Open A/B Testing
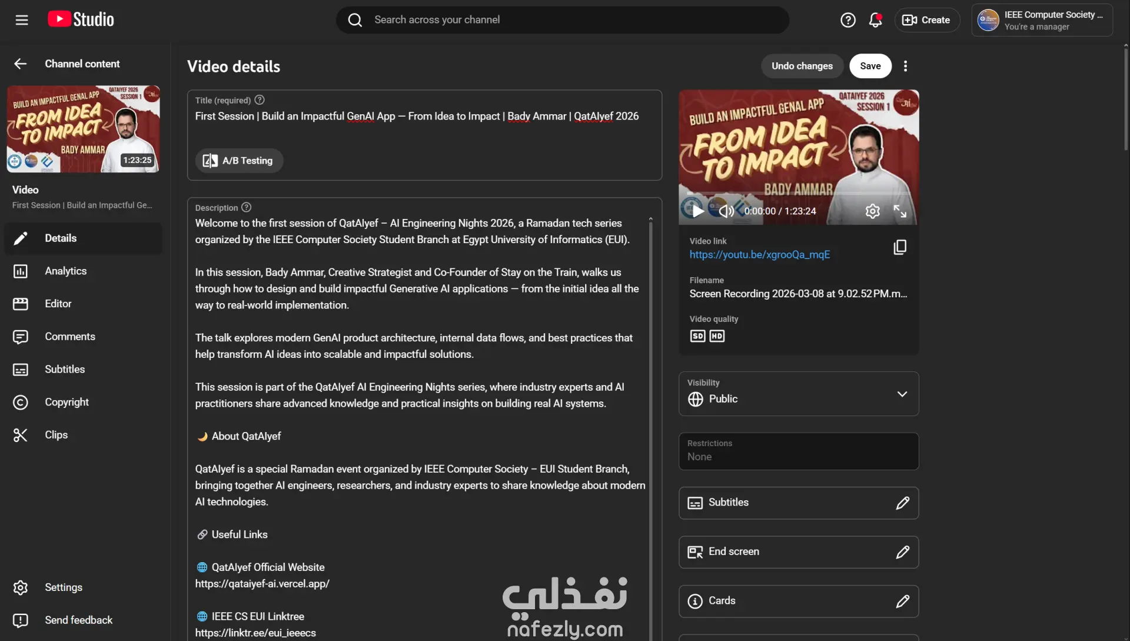The height and width of the screenshot is (641, 1130). [239, 161]
